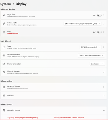This screenshot has width=108, height=120.
Task: Click the Colour profile title text
Action: (x=12, y=23)
